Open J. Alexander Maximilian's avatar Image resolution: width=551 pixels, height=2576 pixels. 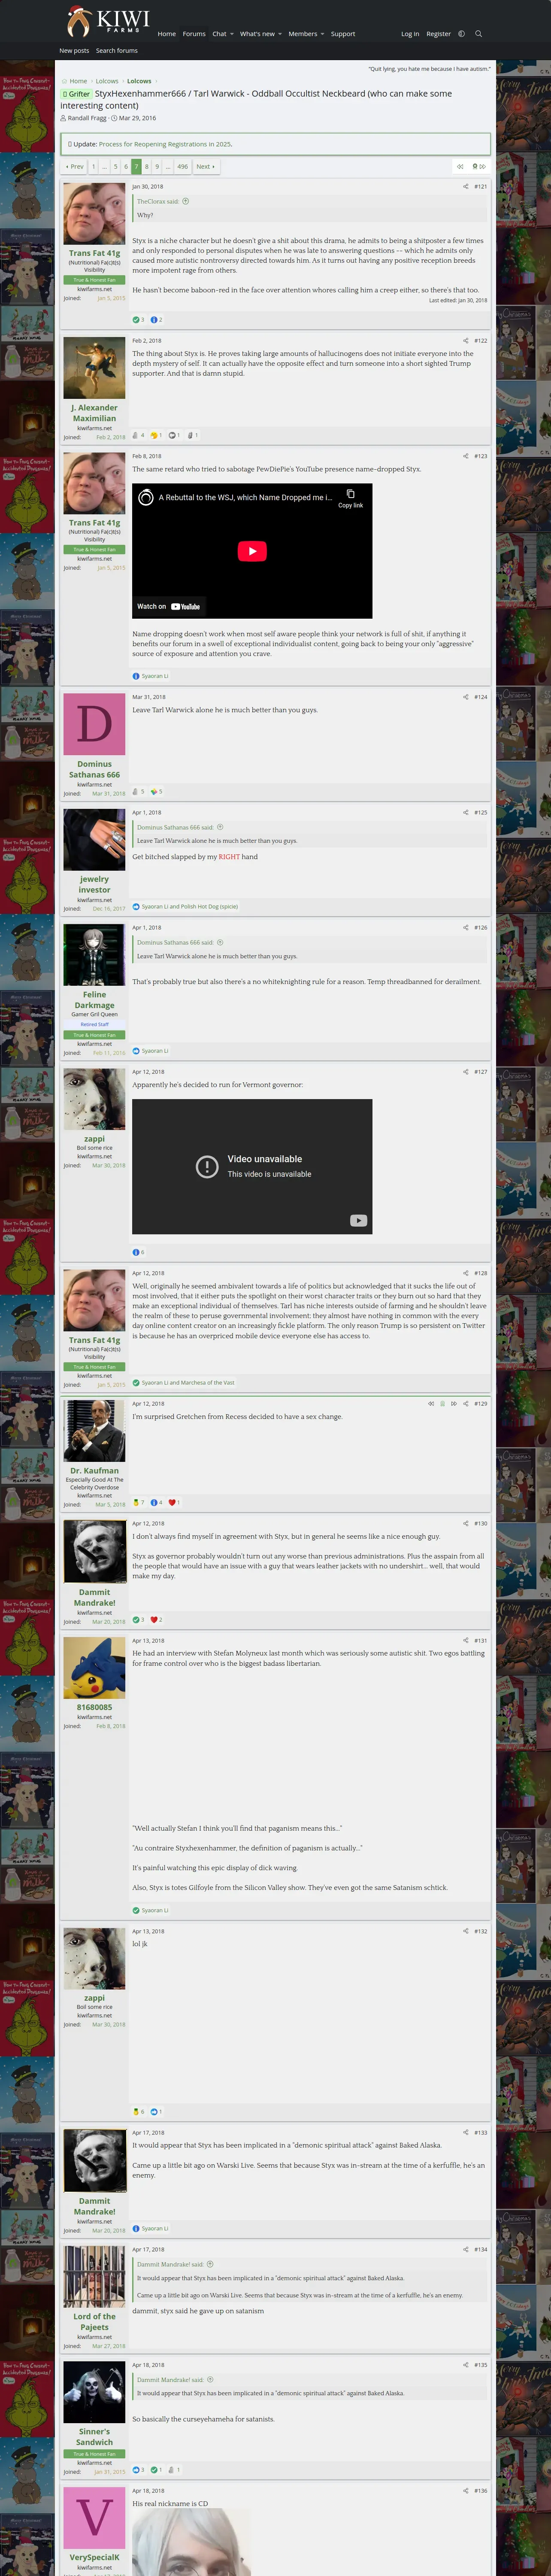point(94,369)
